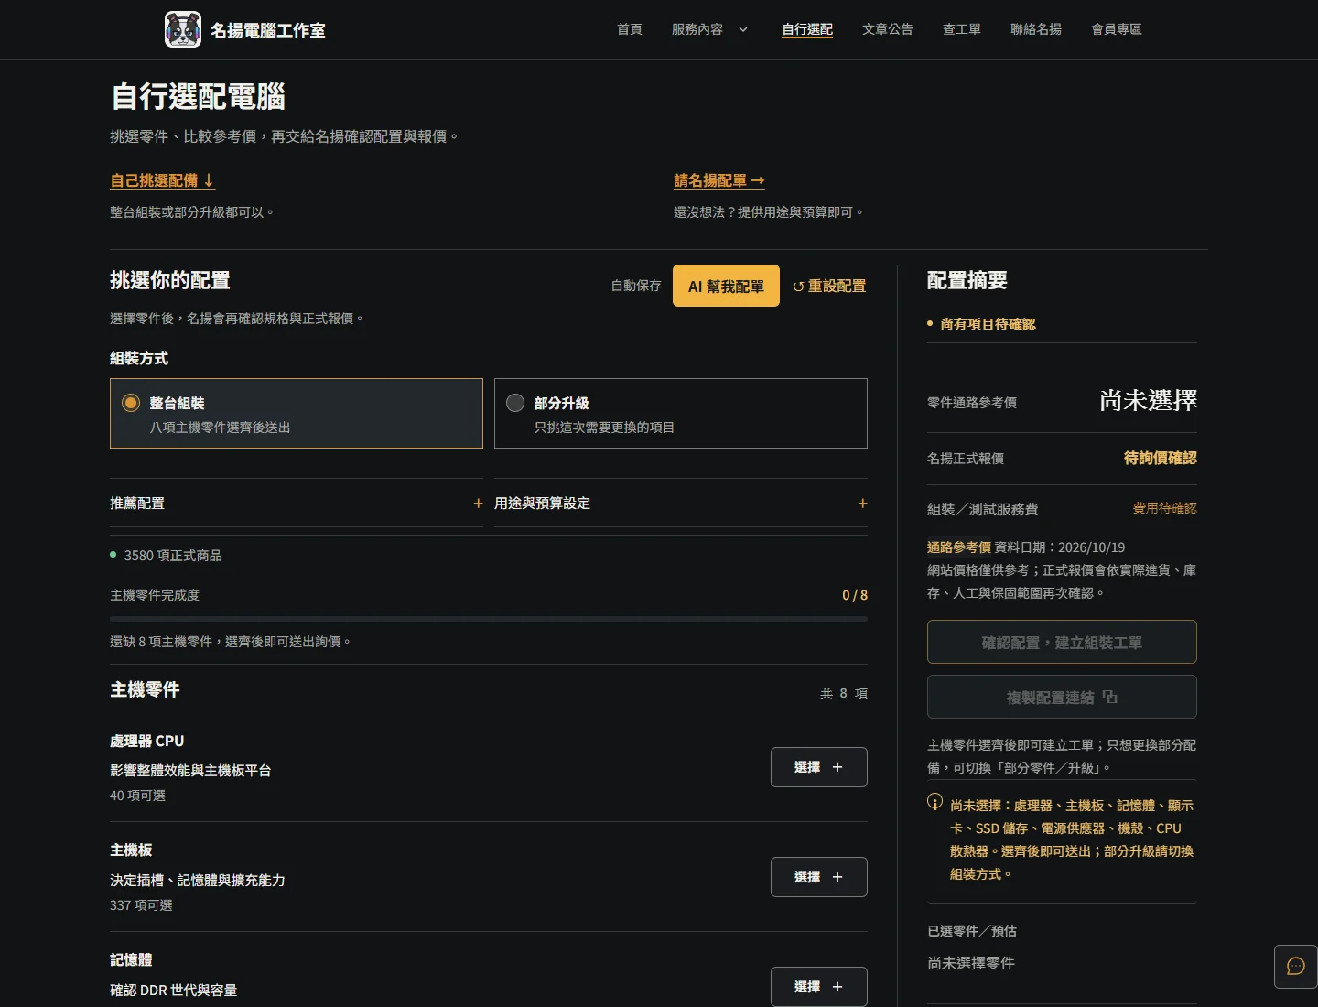Click the 待詢價確認 quote status
The image size is (1318, 1007).
[1161, 458]
